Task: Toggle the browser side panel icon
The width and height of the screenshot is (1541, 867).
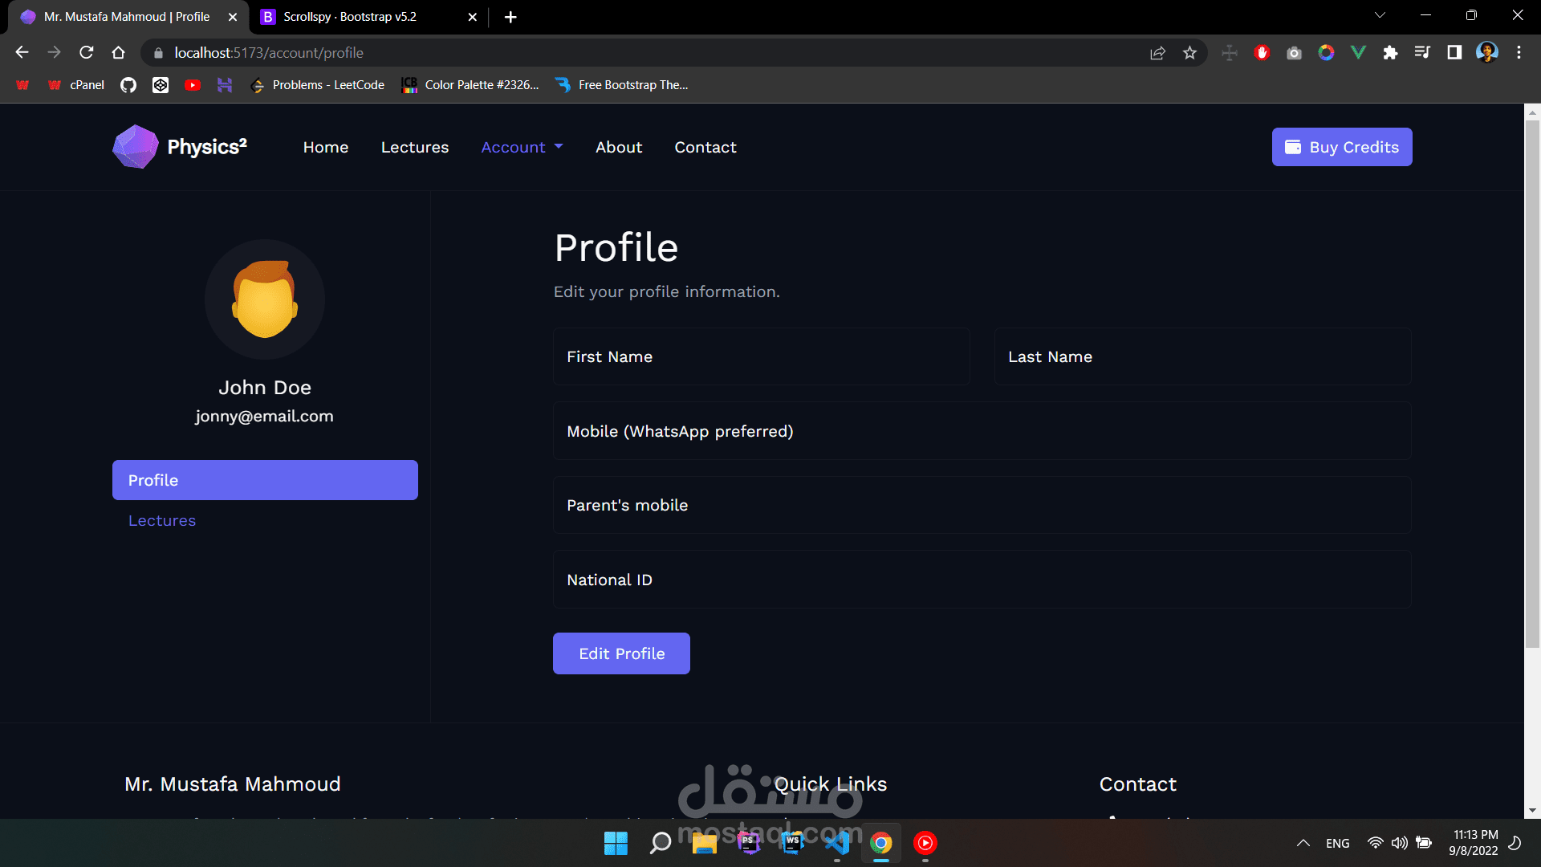Action: (x=1454, y=53)
